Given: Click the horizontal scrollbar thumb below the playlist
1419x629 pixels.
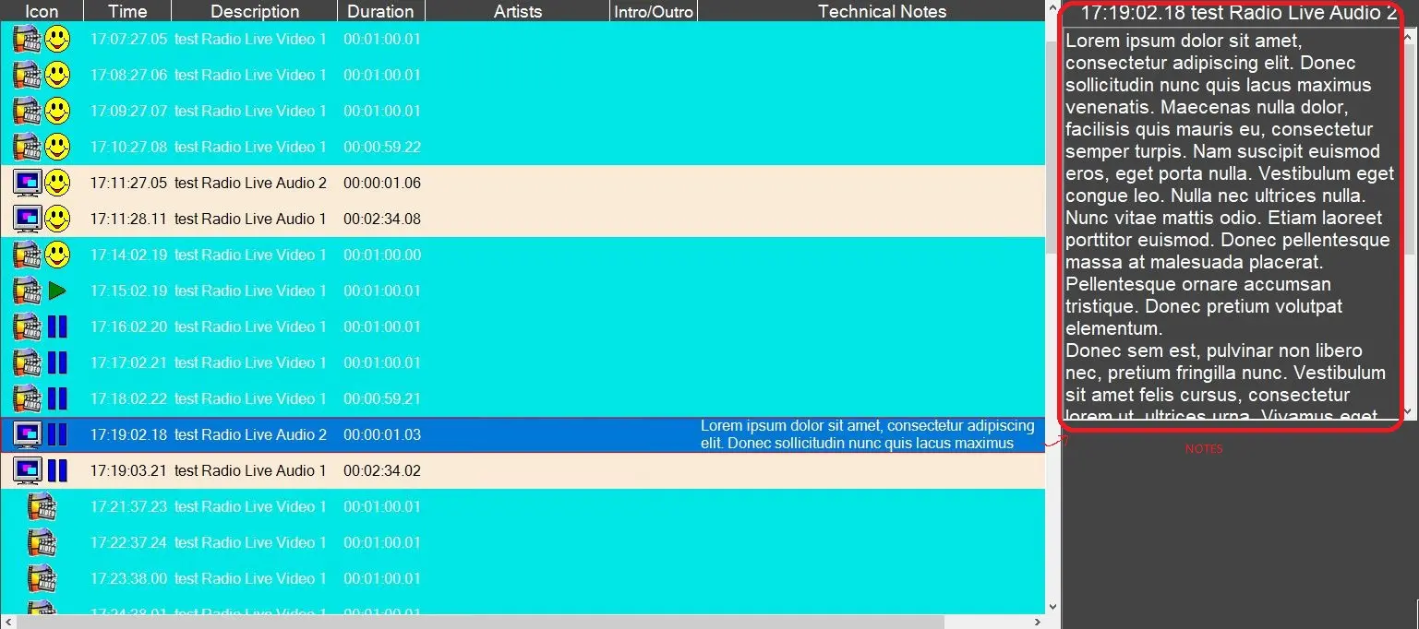Looking at the screenshot, I should tap(480, 622).
